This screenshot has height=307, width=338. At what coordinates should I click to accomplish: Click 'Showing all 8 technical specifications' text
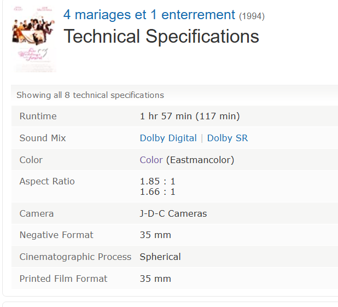coord(90,95)
